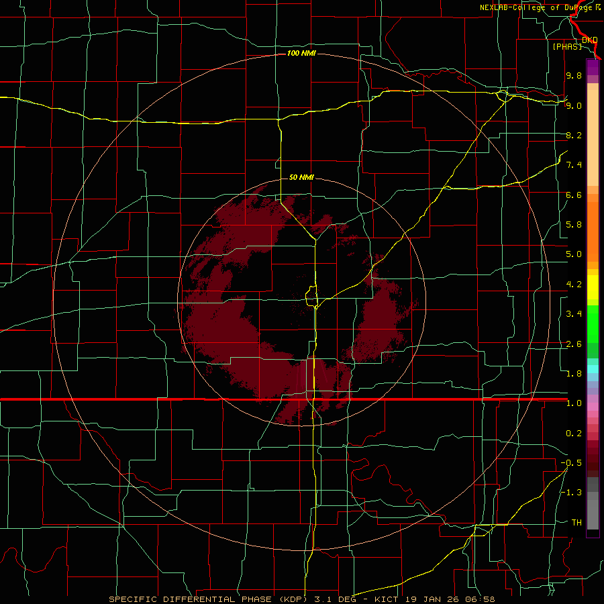604x604 pixels.
Task: Click the purple top segment of the color bar
Action: pos(593,67)
